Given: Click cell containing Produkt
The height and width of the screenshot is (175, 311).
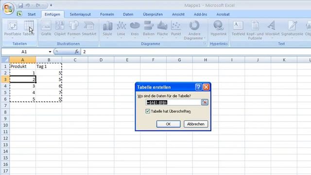Looking at the screenshot, I should 23,67.
